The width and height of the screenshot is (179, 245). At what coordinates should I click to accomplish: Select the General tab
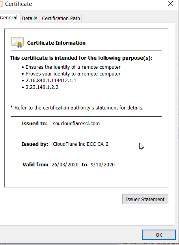tap(9, 18)
